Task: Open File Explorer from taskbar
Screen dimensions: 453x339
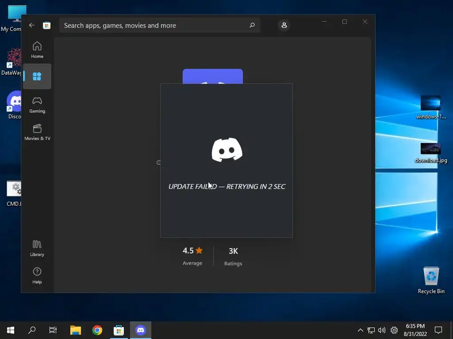Action: pos(76,330)
